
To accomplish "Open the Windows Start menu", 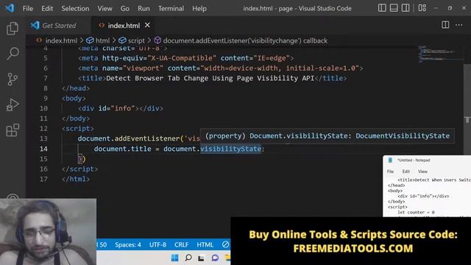I will pos(174,258).
